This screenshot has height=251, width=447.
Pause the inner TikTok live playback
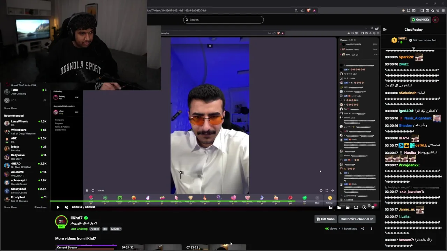(87, 190)
